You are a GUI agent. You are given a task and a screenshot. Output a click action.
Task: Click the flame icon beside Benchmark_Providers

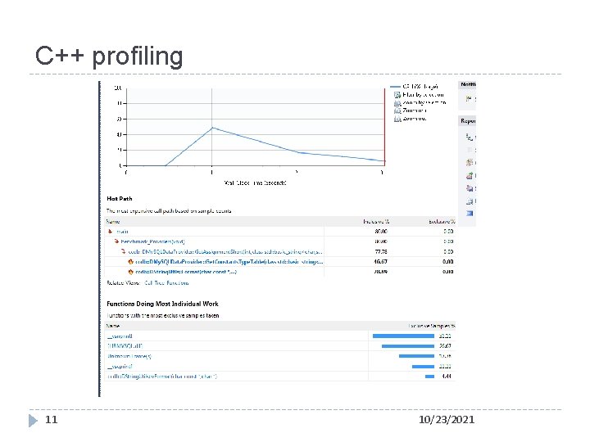click(116, 241)
